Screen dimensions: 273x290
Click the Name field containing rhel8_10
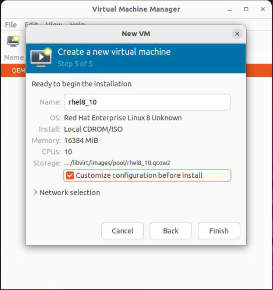tap(147, 102)
